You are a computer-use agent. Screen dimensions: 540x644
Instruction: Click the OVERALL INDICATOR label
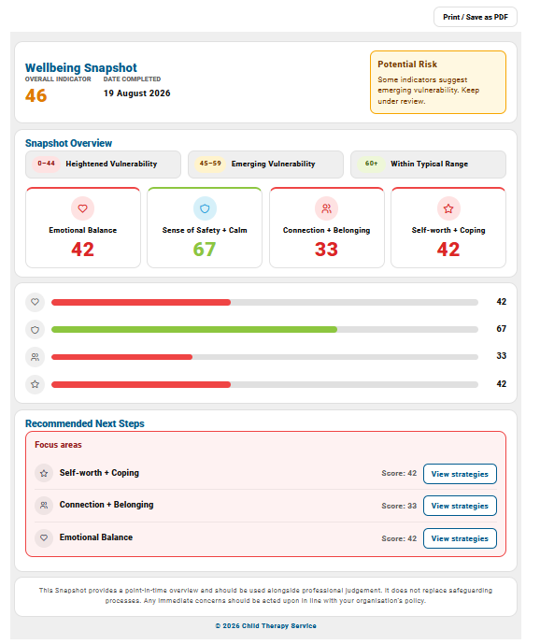tap(58, 79)
